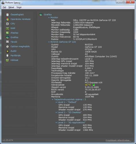Select the 32 bit képpontonként value
Image resolution: width=136 pixels, height=144 pixels.
pyautogui.click(x=84, y=34)
